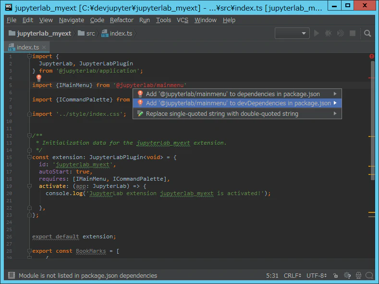Open the VCS menu
379x284 pixels.
point(183,20)
